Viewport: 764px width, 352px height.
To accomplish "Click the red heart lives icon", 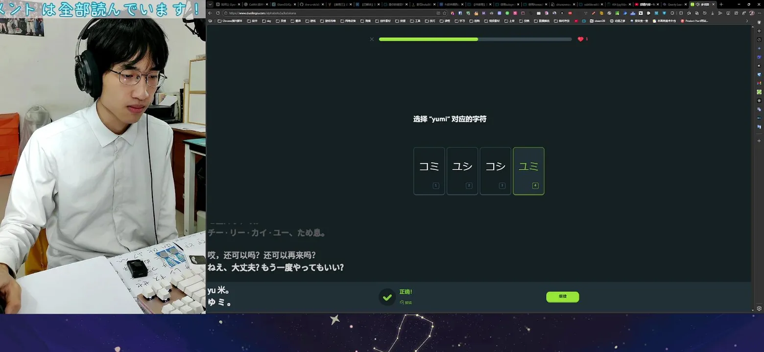I will [x=580, y=39].
